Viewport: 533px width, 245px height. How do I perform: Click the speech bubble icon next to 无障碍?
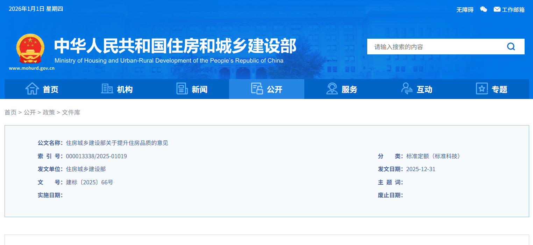pyautogui.click(x=483, y=9)
